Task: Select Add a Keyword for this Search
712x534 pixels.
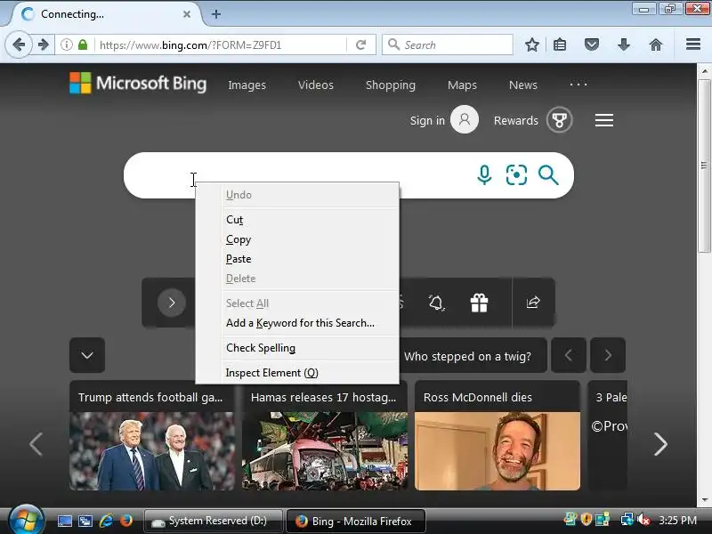Action: point(297,323)
